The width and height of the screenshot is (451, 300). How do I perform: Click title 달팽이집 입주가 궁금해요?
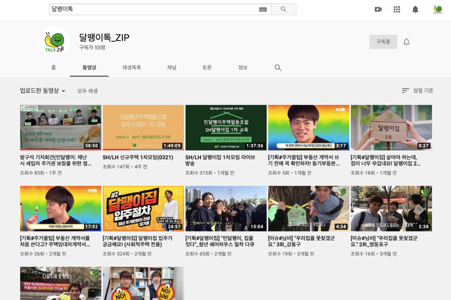pyautogui.click(x=137, y=241)
